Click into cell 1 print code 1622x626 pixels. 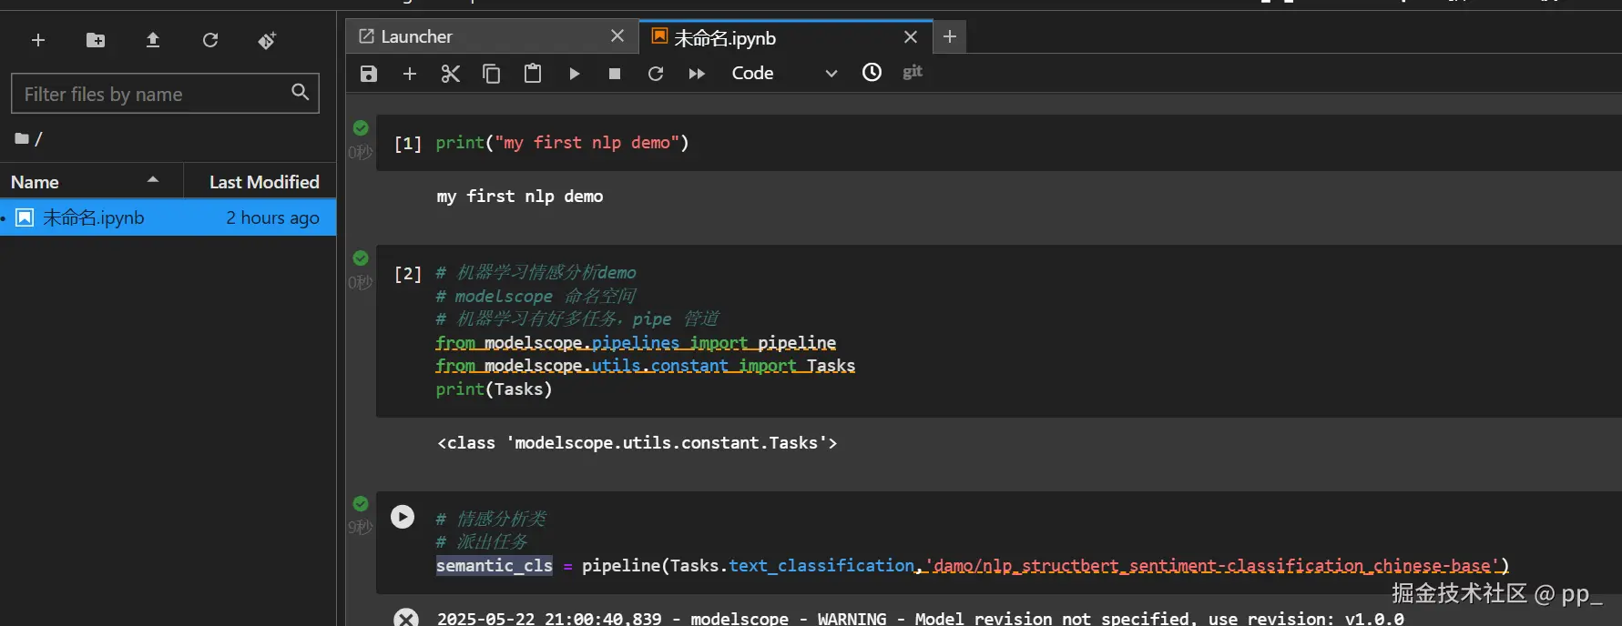pyautogui.click(x=562, y=143)
